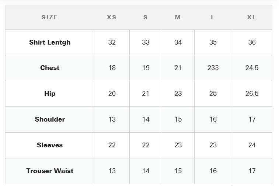Select the XL size header

252,17
